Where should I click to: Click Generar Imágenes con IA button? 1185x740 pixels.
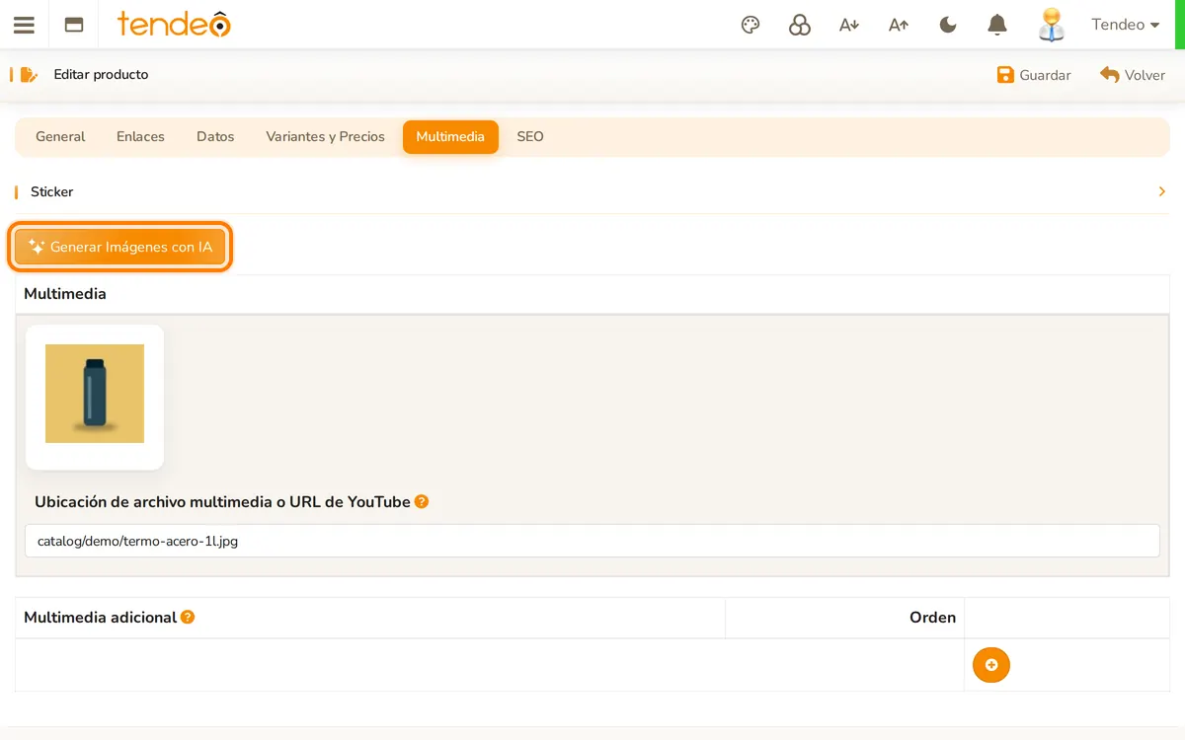pyautogui.click(x=120, y=247)
